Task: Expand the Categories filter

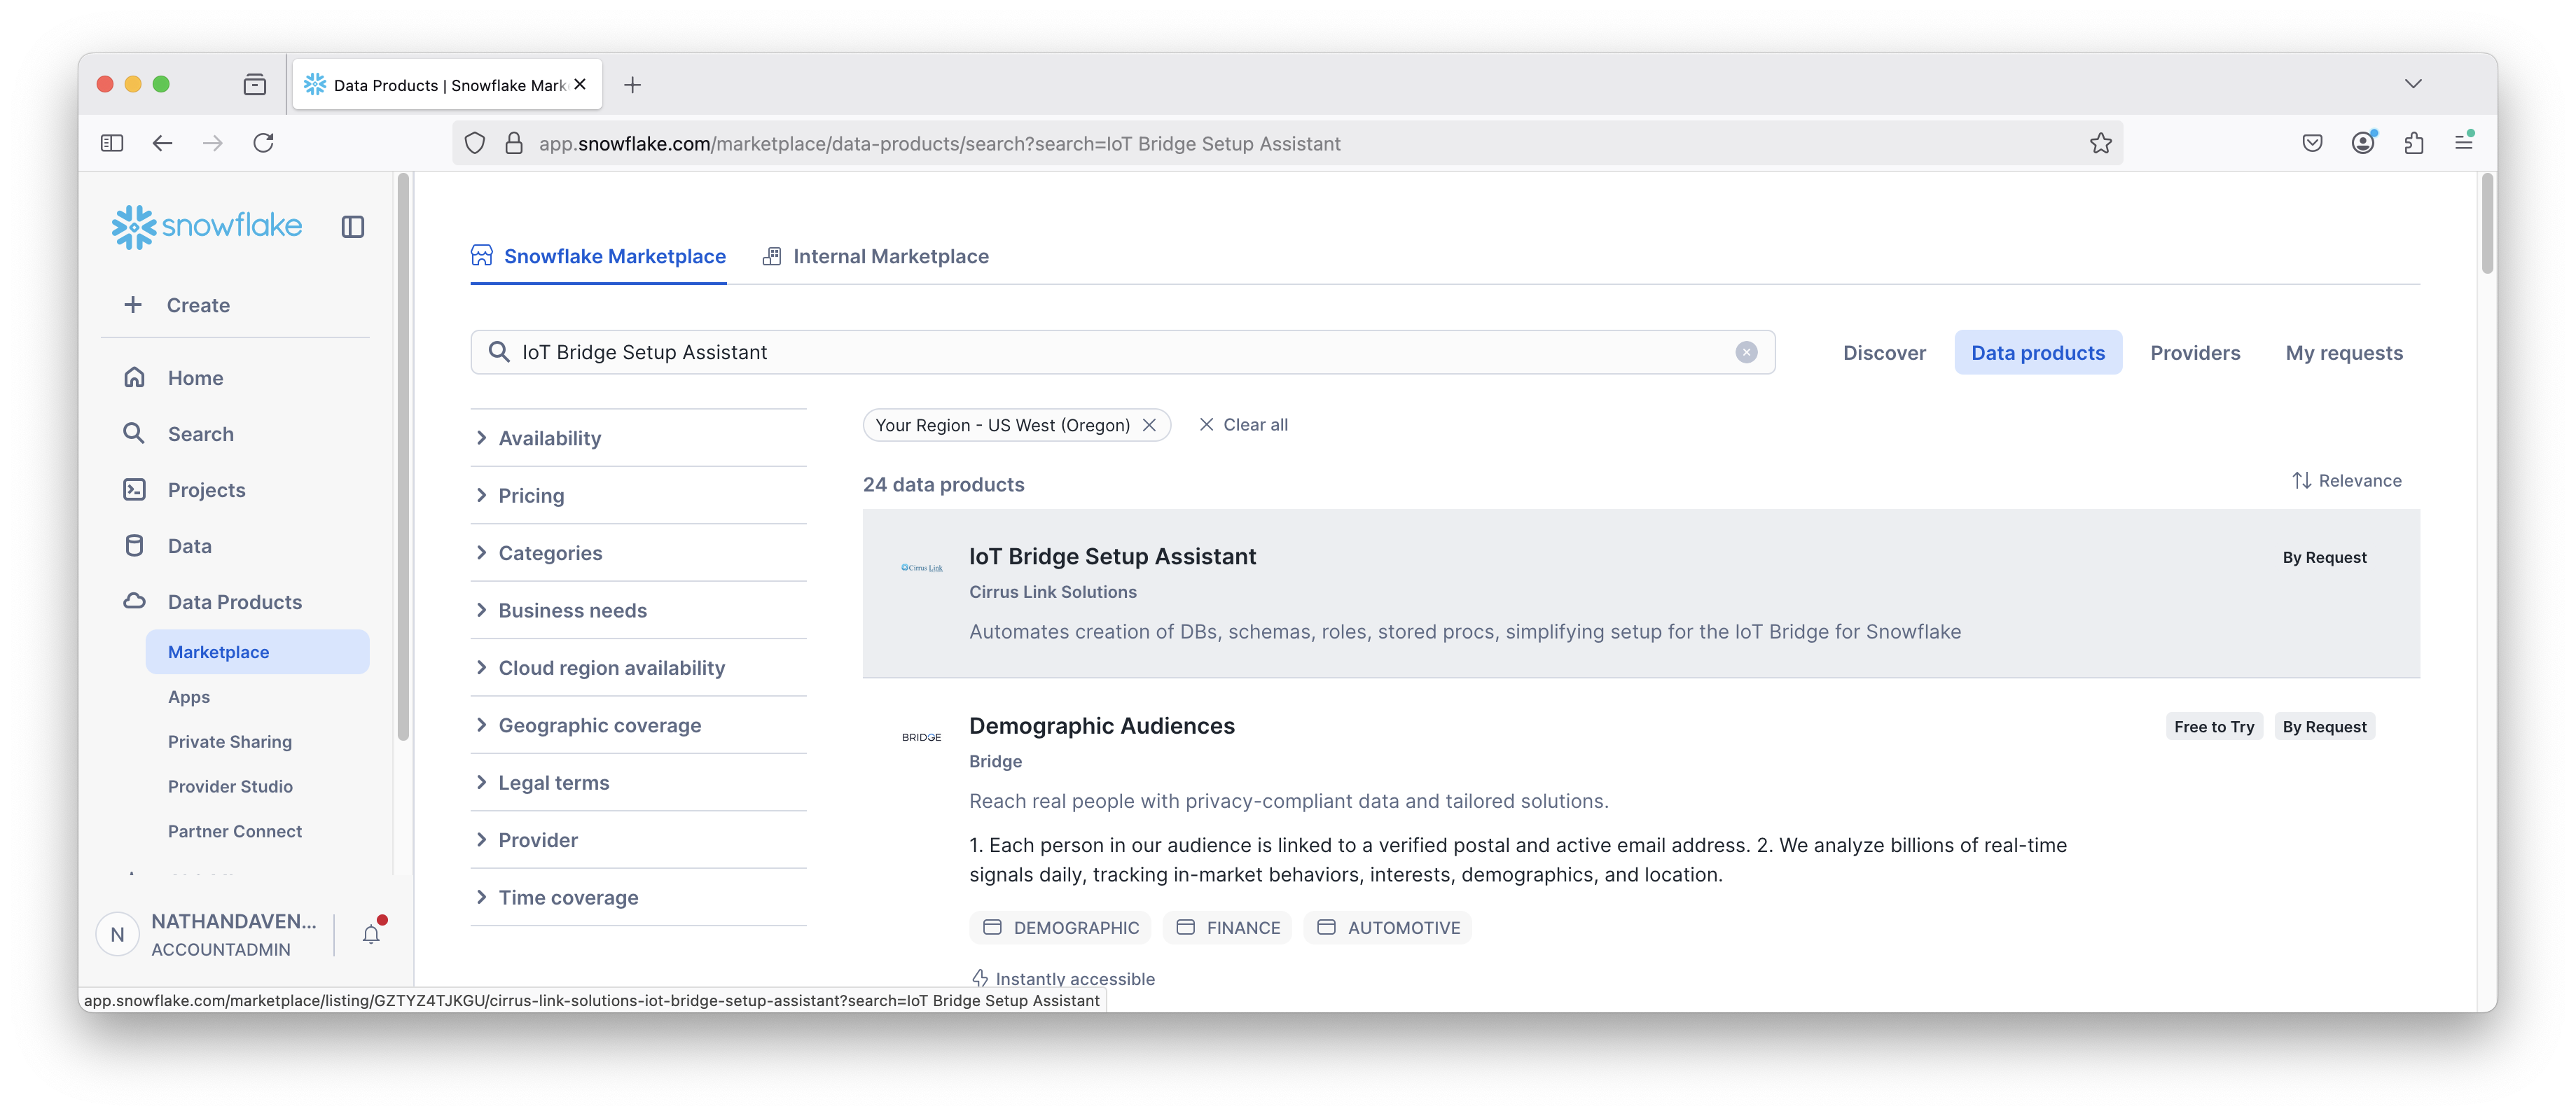Action: click(638, 553)
